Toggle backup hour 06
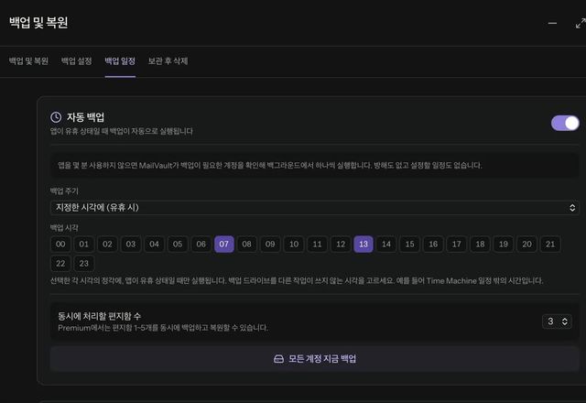Image resolution: width=586 pixels, height=403 pixels. [201, 245]
